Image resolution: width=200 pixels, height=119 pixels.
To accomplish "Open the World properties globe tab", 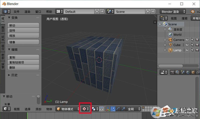I will [188, 72].
